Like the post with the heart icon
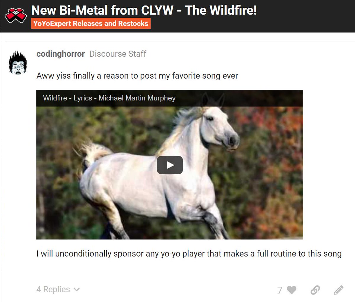Screen dimensions: 355x302 pos(292,290)
